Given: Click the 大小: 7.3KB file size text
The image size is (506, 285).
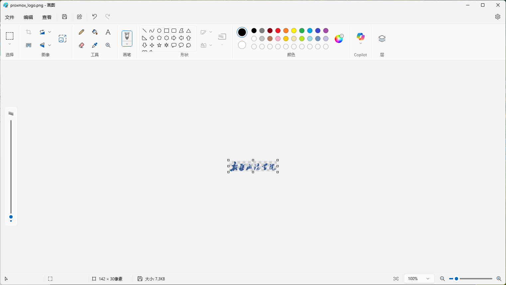Looking at the screenshot, I should click(155, 279).
